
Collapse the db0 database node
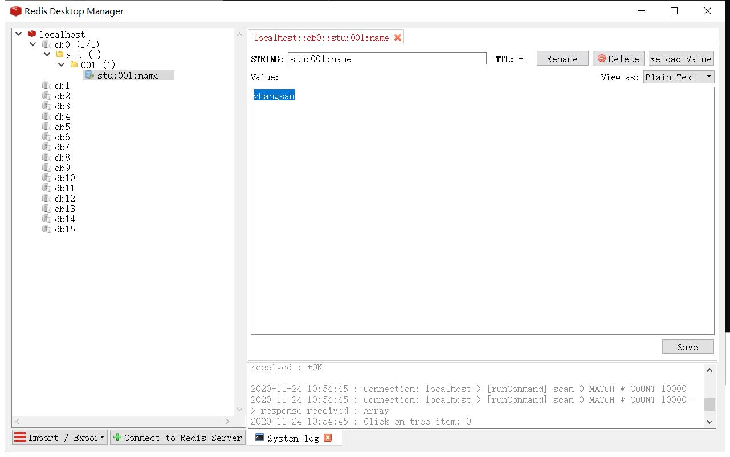(x=33, y=44)
